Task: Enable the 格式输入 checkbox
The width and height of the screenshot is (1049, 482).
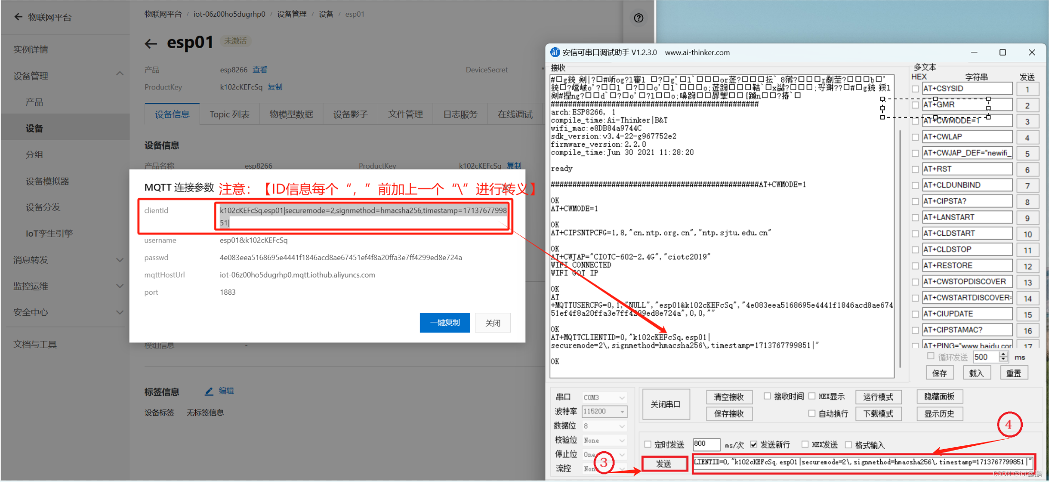Action: 848,444
